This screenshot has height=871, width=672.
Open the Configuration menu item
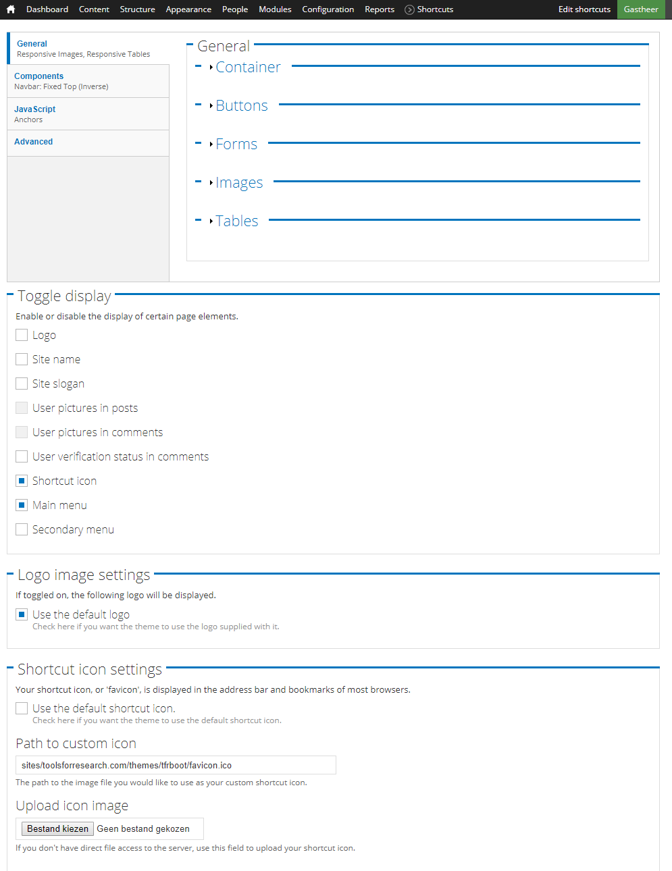328,9
